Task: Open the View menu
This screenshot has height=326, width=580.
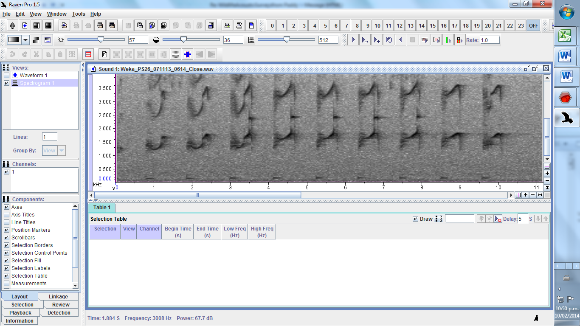Action: click(36, 14)
